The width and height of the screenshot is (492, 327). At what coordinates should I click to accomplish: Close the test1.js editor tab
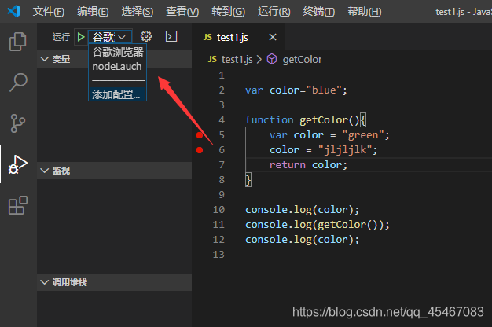(x=273, y=37)
